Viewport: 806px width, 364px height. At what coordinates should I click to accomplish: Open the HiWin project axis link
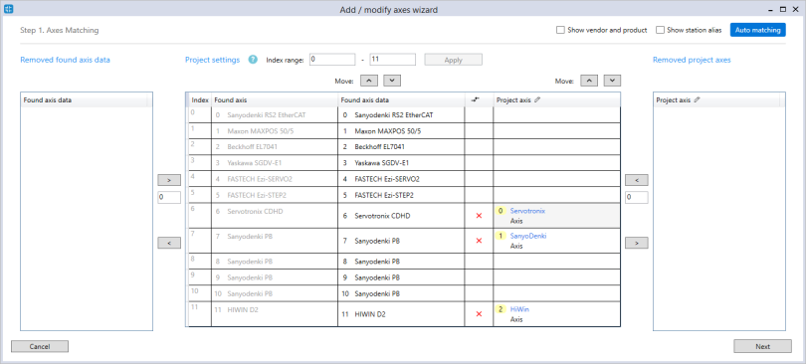coord(519,309)
